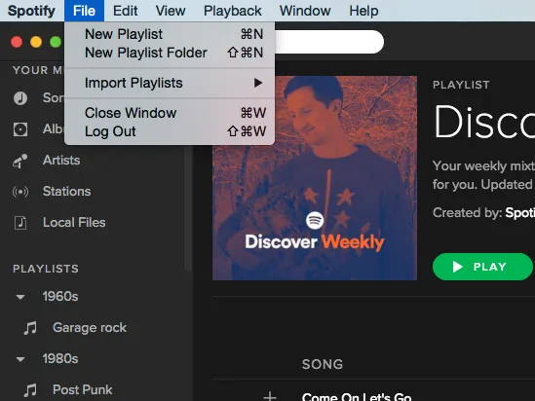Choose New Playlist Folder menu entry
Image resolution: width=535 pixels, height=401 pixels.
(x=170, y=53)
